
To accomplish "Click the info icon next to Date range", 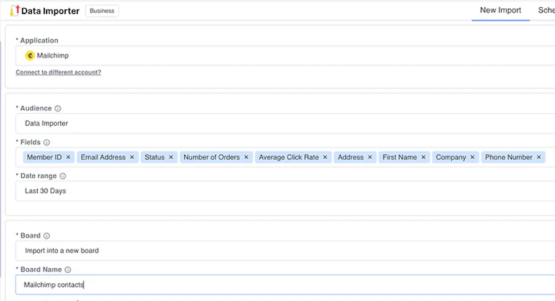I will pyautogui.click(x=63, y=176).
